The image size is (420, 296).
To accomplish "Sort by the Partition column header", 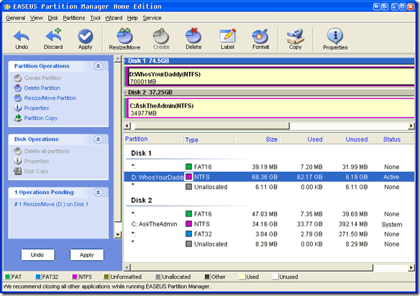I will [154, 139].
